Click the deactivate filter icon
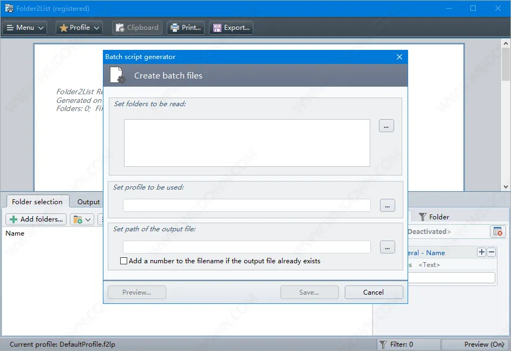 pyautogui.click(x=497, y=232)
